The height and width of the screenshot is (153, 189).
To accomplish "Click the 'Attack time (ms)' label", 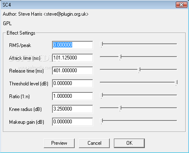I will [25, 58].
